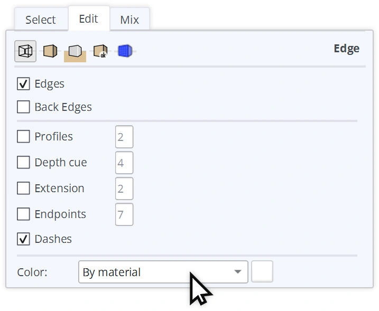Switch to the Mix tab
Image resolution: width=379 pixels, height=311 pixels.
point(130,20)
